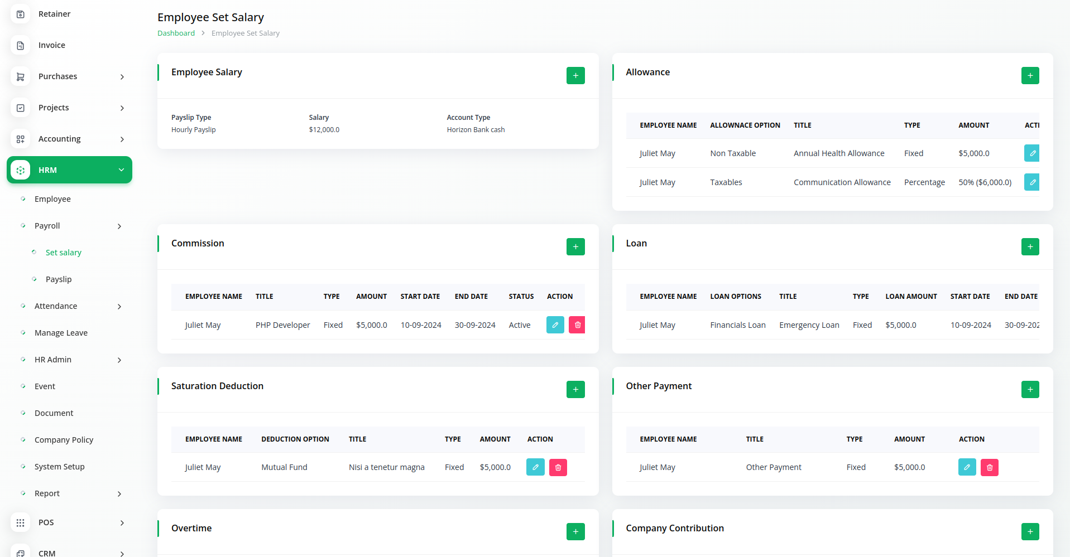Add a new Overtime entry

coord(575,532)
